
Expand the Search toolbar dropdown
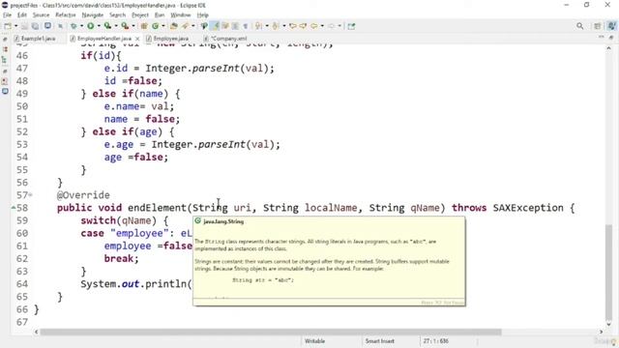(193, 26)
